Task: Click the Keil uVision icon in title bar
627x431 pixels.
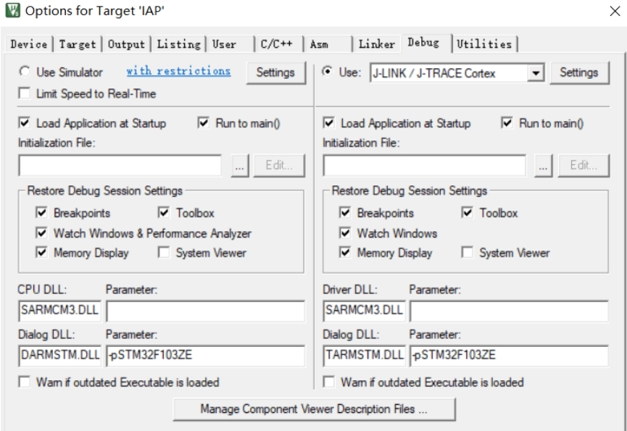Action: tap(13, 10)
